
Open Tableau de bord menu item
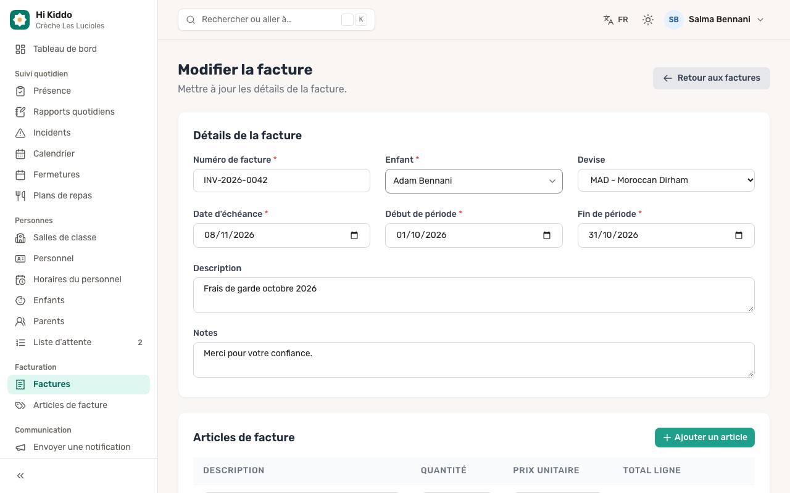tap(78, 49)
